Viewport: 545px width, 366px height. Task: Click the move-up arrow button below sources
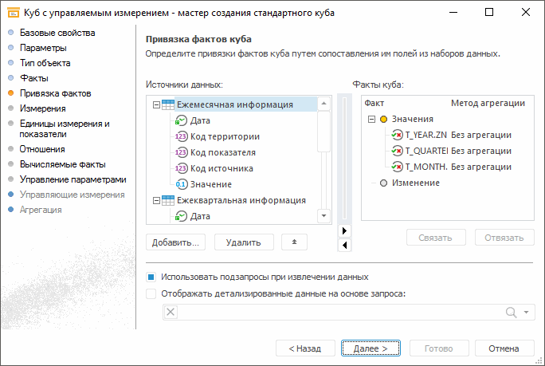point(294,241)
